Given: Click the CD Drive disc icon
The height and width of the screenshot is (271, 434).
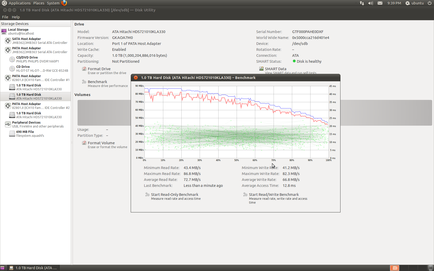Looking at the screenshot, I should coord(12,69).
